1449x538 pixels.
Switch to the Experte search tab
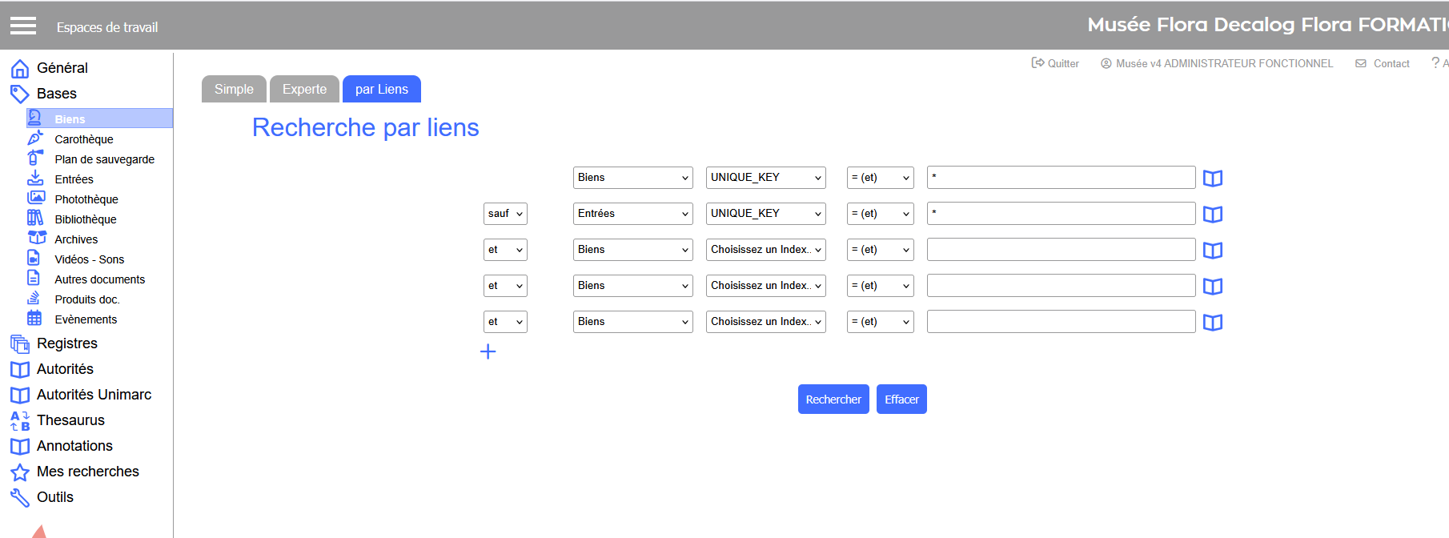(304, 89)
